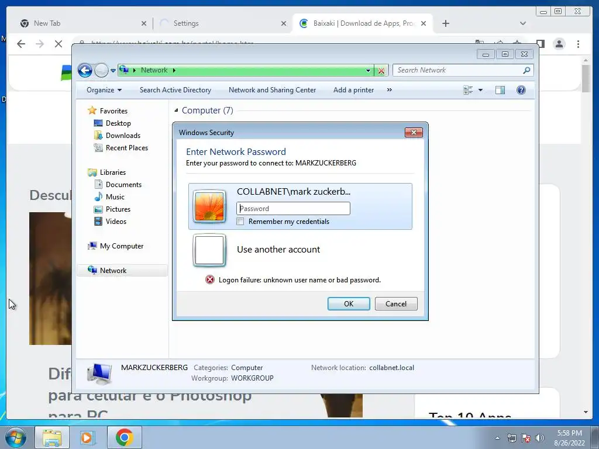This screenshot has height=449, width=599.
Task: Open Chrome side panel icon
Action: [540, 43]
